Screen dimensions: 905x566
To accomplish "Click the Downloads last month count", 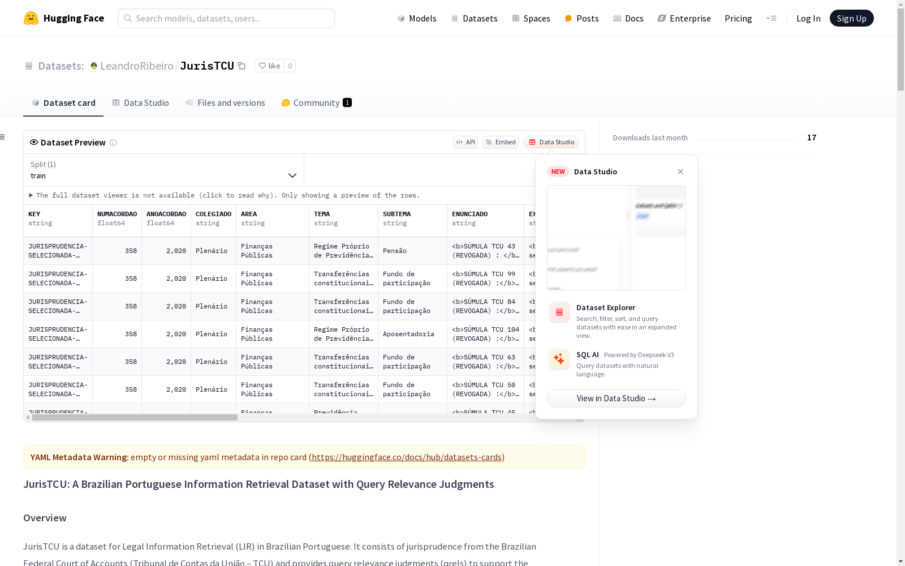I will [x=812, y=138].
